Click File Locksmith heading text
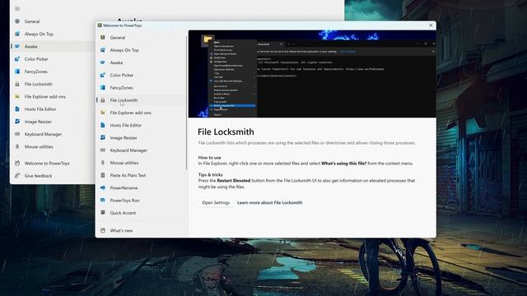Image resolution: width=527 pixels, height=296 pixels. click(x=226, y=132)
